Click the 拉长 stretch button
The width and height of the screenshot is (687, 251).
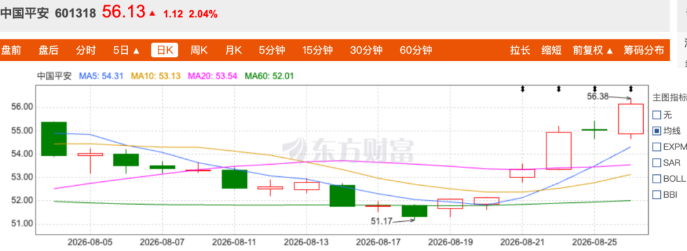(x=520, y=50)
